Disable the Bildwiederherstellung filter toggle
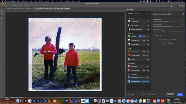The height and width of the screenshot is (104, 186). tap(148, 81)
